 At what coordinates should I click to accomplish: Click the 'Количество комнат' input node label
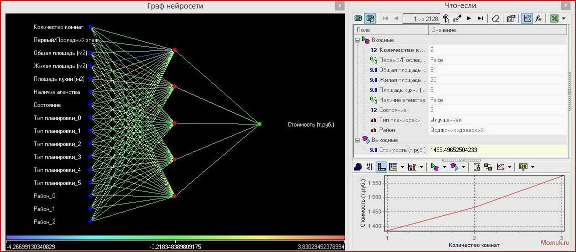point(59,27)
